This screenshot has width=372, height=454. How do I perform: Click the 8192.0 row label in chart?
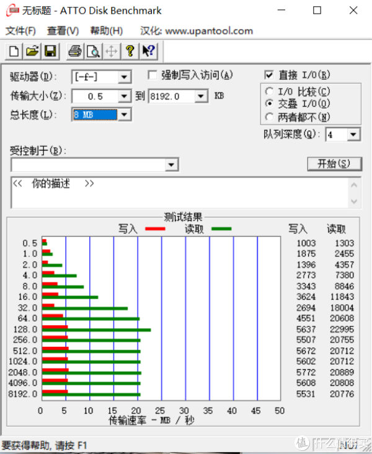point(23,394)
